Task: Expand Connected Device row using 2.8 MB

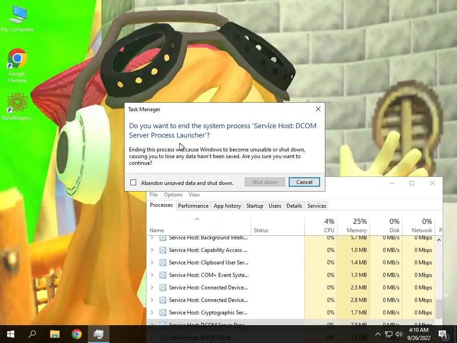Action: [152, 300]
